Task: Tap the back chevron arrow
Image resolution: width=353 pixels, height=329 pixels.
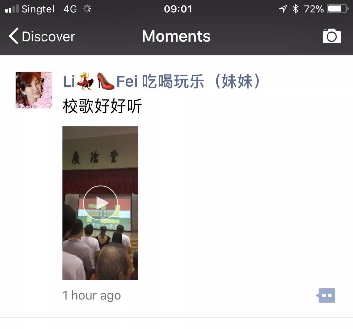Action: [13, 36]
